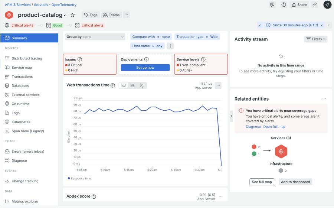This screenshot has width=334, height=208.
Task: Click the product-catalog red hexagon entity icon
Action: pyautogui.click(x=9, y=15)
